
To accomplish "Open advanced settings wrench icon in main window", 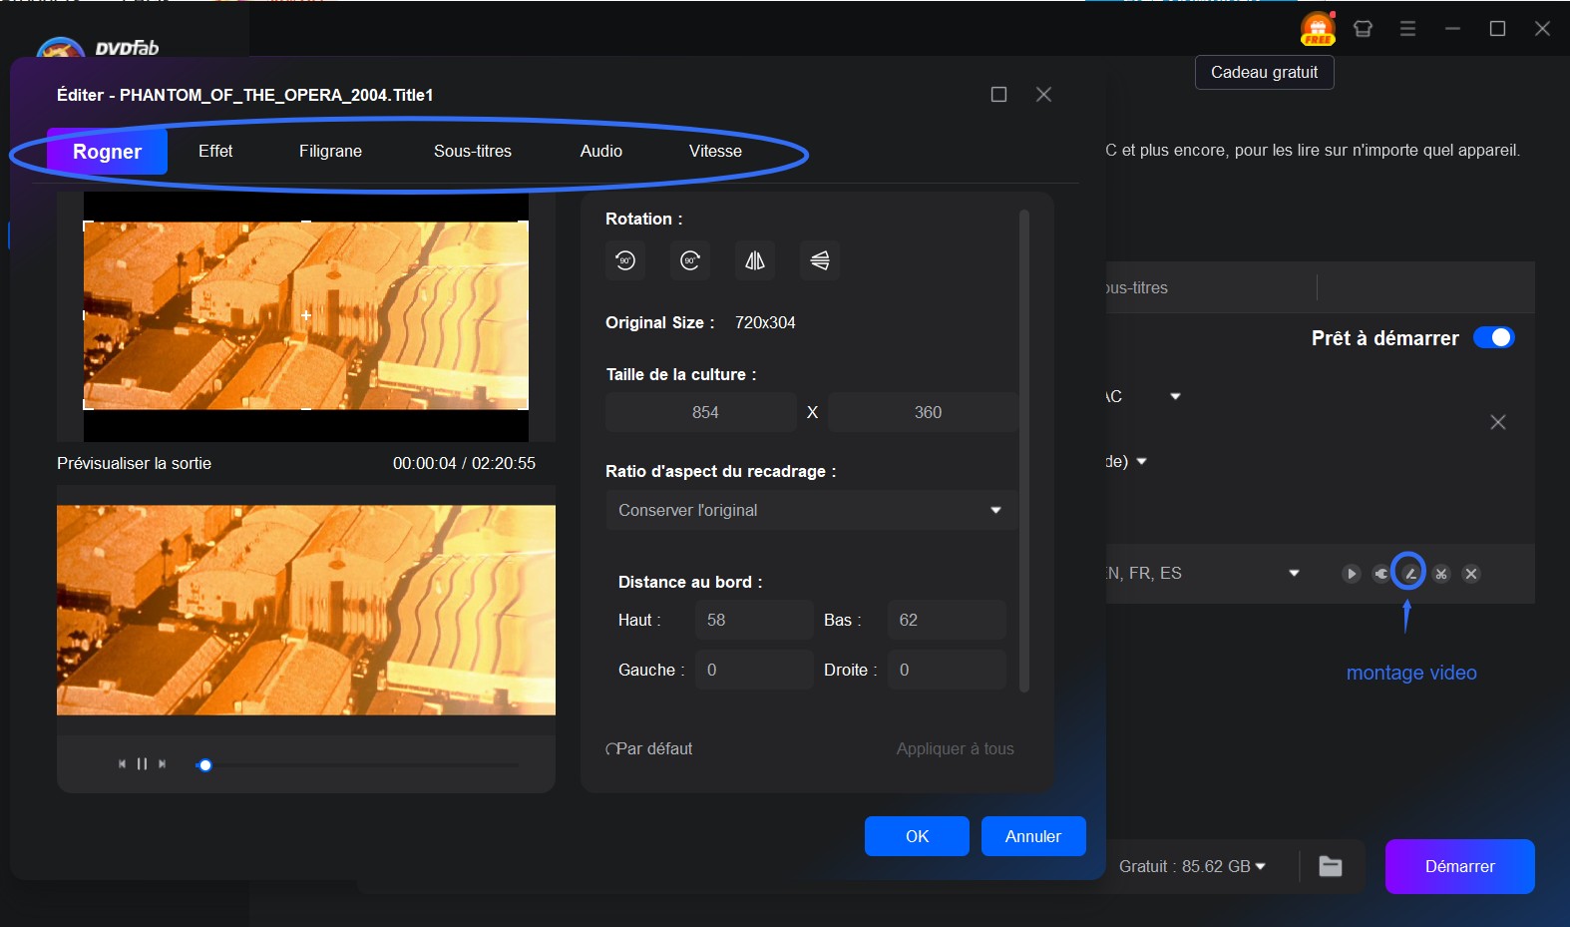I will pyautogui.click(x=1380, y=574).
